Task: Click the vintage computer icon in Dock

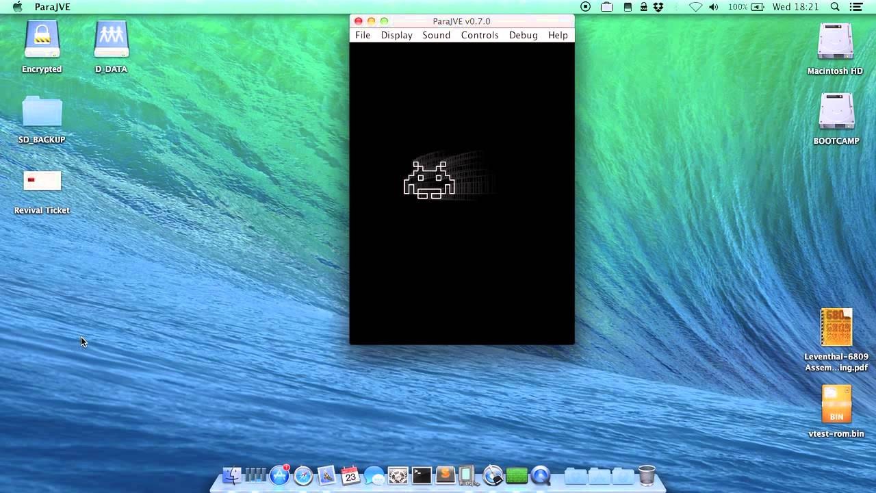Action: coord(469,475)
